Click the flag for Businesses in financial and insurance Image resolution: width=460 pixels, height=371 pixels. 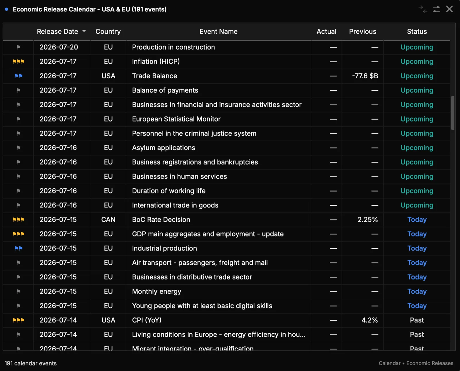(x=18, y=105)
